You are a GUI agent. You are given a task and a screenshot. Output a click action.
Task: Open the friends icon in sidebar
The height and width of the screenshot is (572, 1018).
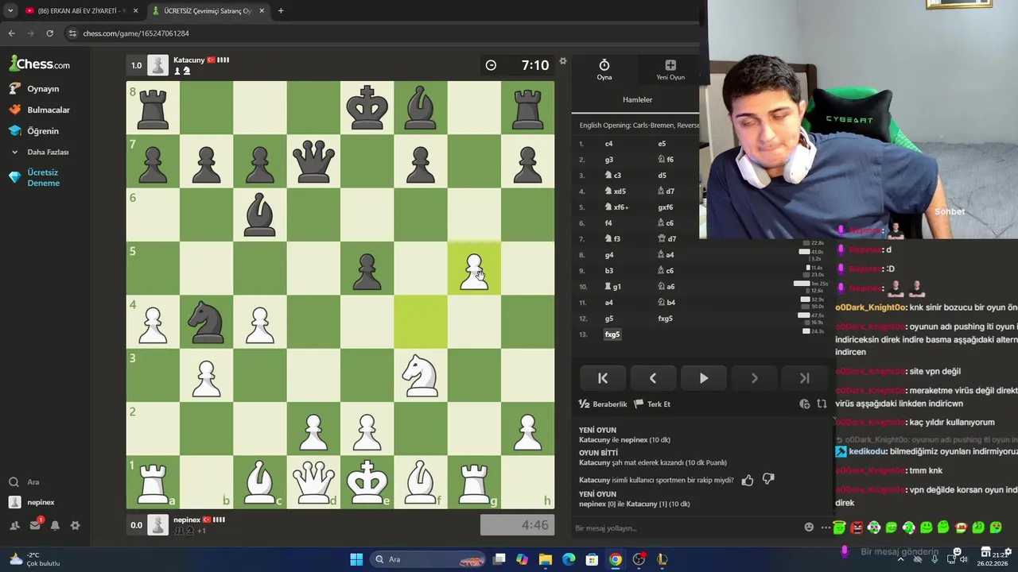14,525
